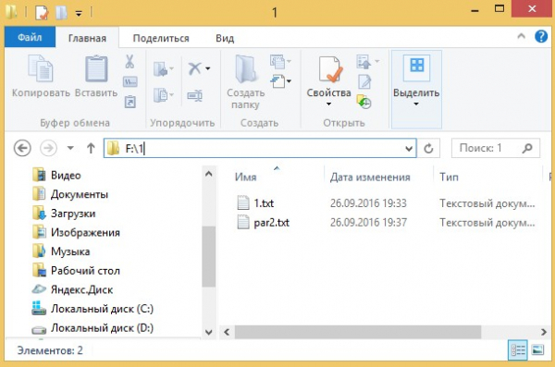Open Рабочий стол in navigation pane
The width and height of the screenshot is (555, 367).
point(85,271)
